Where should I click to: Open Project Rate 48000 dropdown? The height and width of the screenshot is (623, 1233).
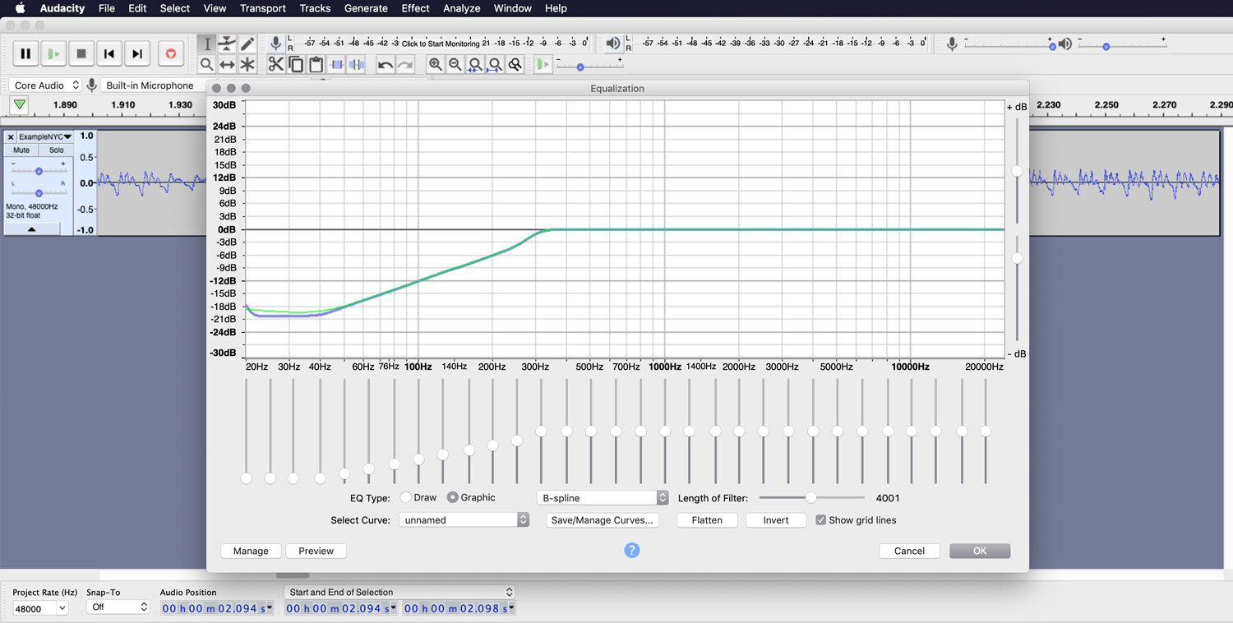tap(40, 608)
